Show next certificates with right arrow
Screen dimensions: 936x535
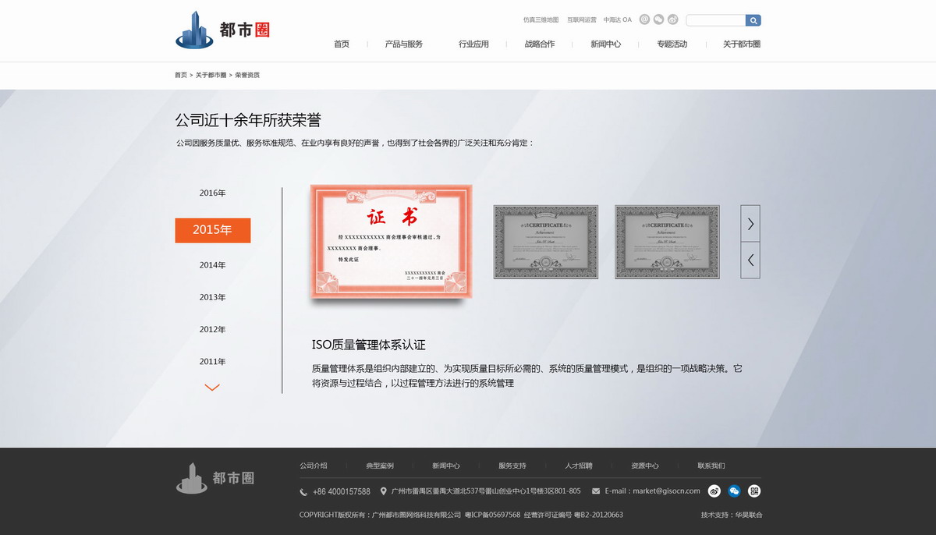pyautogui.click(x=750, y=224)
